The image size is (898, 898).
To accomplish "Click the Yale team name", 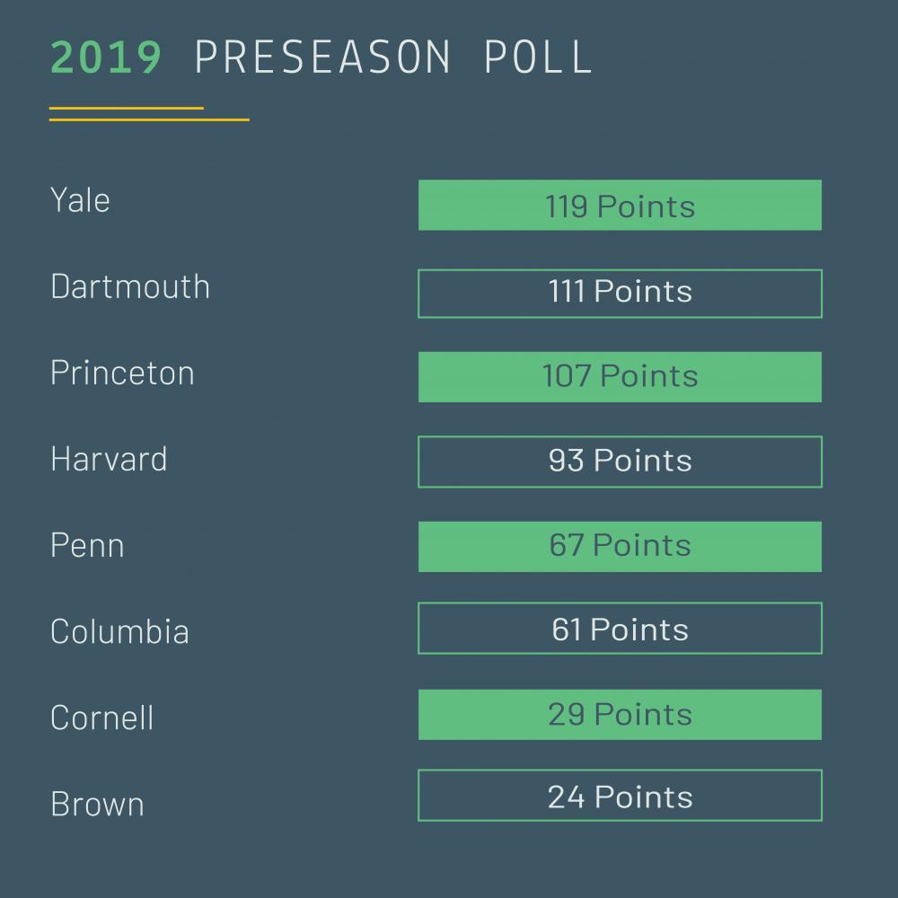I will (x=81, y=200).
